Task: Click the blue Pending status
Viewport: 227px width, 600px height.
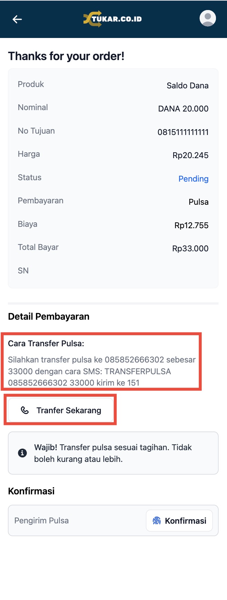Action: click(x=193, y=179)
